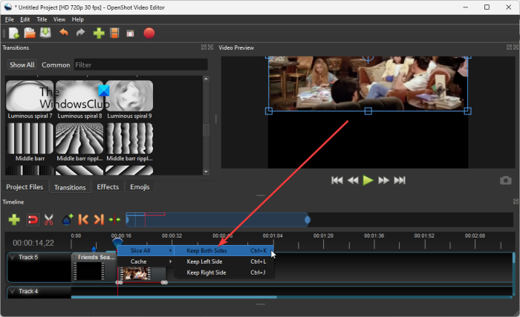Save the project with the download icon
The height and width of the screenshot is (317, 520).
45,33
